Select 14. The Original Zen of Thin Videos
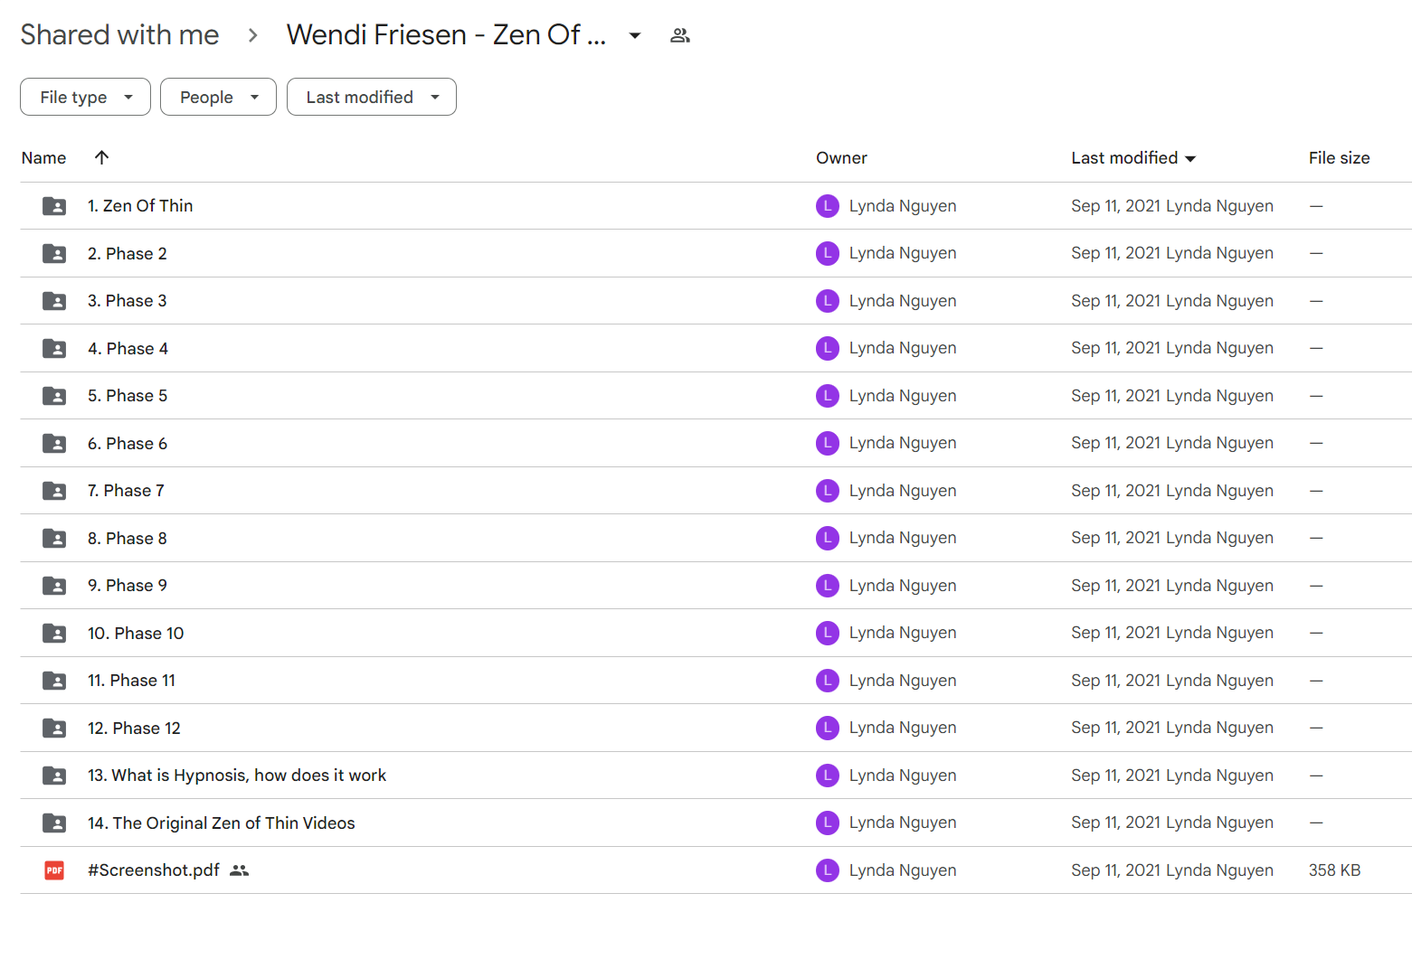 pyautogui.click(x=222, y=823)
